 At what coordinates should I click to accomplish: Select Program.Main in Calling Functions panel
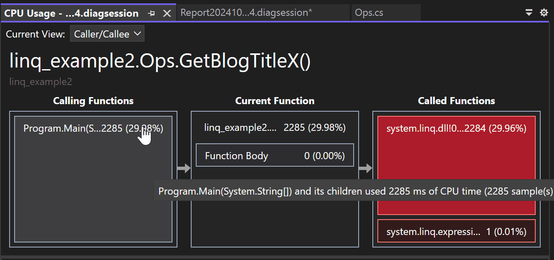pyautogui.click(x=93, y=128)
